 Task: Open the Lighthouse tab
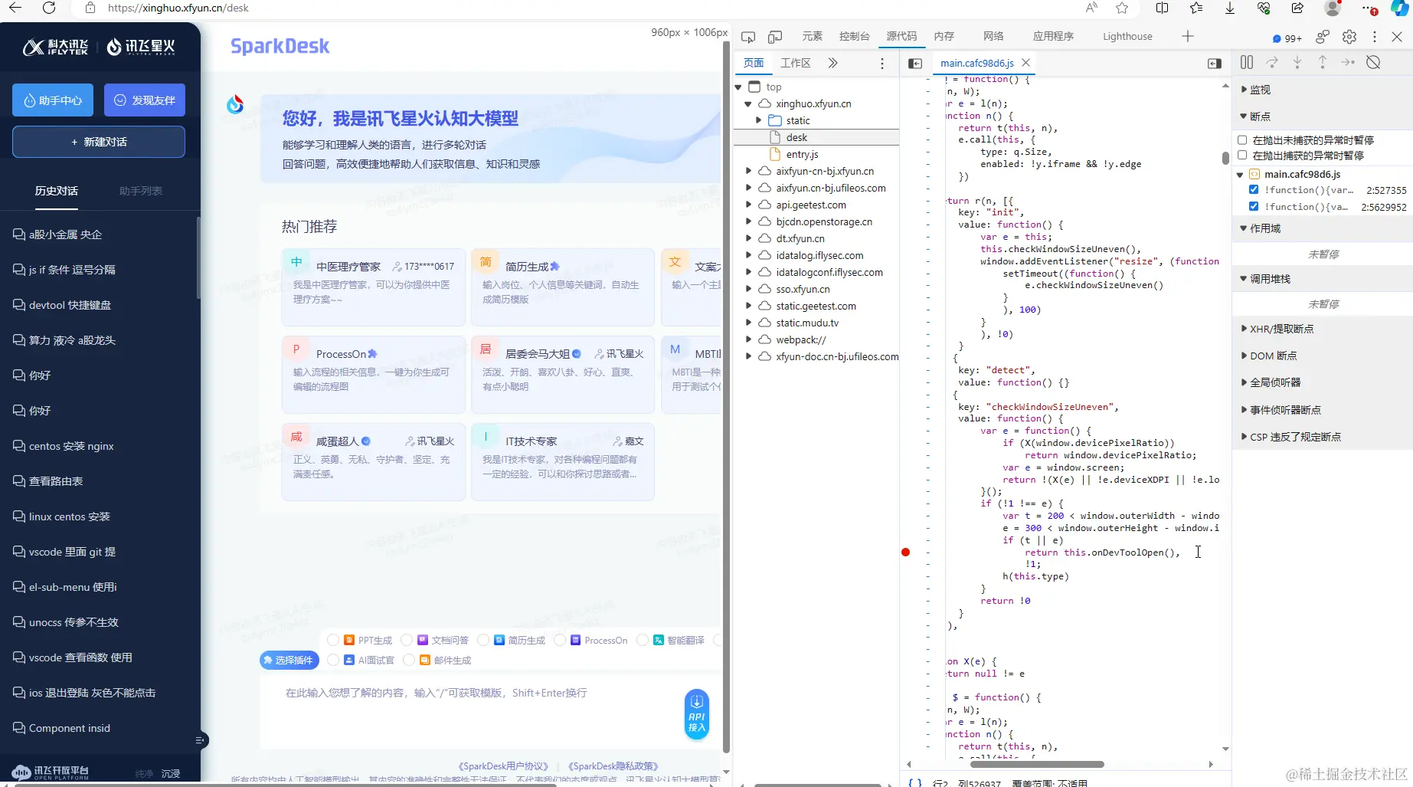click(1127, 36)
